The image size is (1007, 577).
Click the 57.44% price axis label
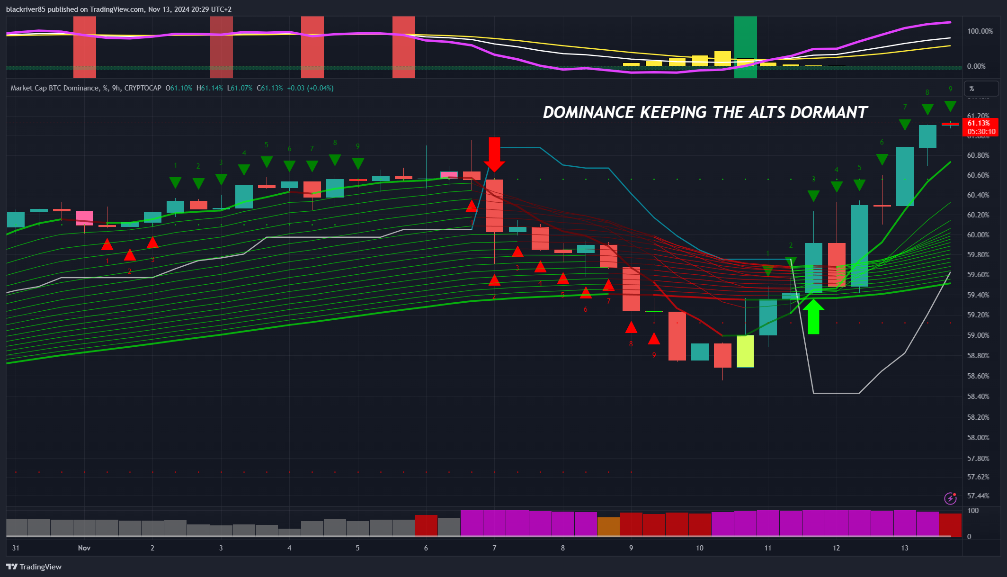978,496
